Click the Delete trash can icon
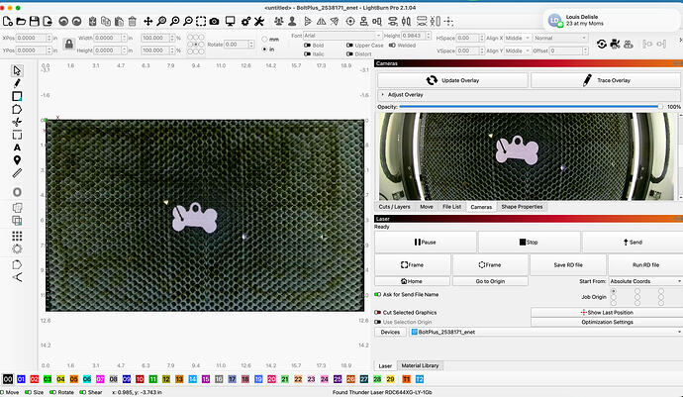683x397 pixels. [133, 22]
